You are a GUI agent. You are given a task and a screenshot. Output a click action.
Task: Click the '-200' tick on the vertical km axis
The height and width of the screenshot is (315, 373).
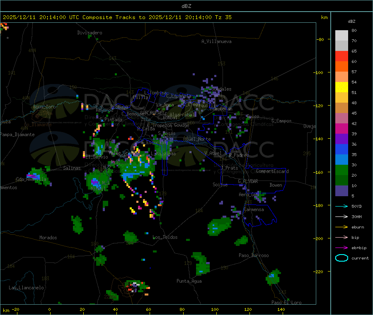pos(319,238)
